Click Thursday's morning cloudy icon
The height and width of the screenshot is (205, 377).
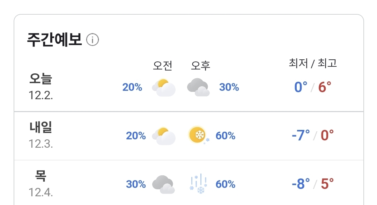click(163, 184)
